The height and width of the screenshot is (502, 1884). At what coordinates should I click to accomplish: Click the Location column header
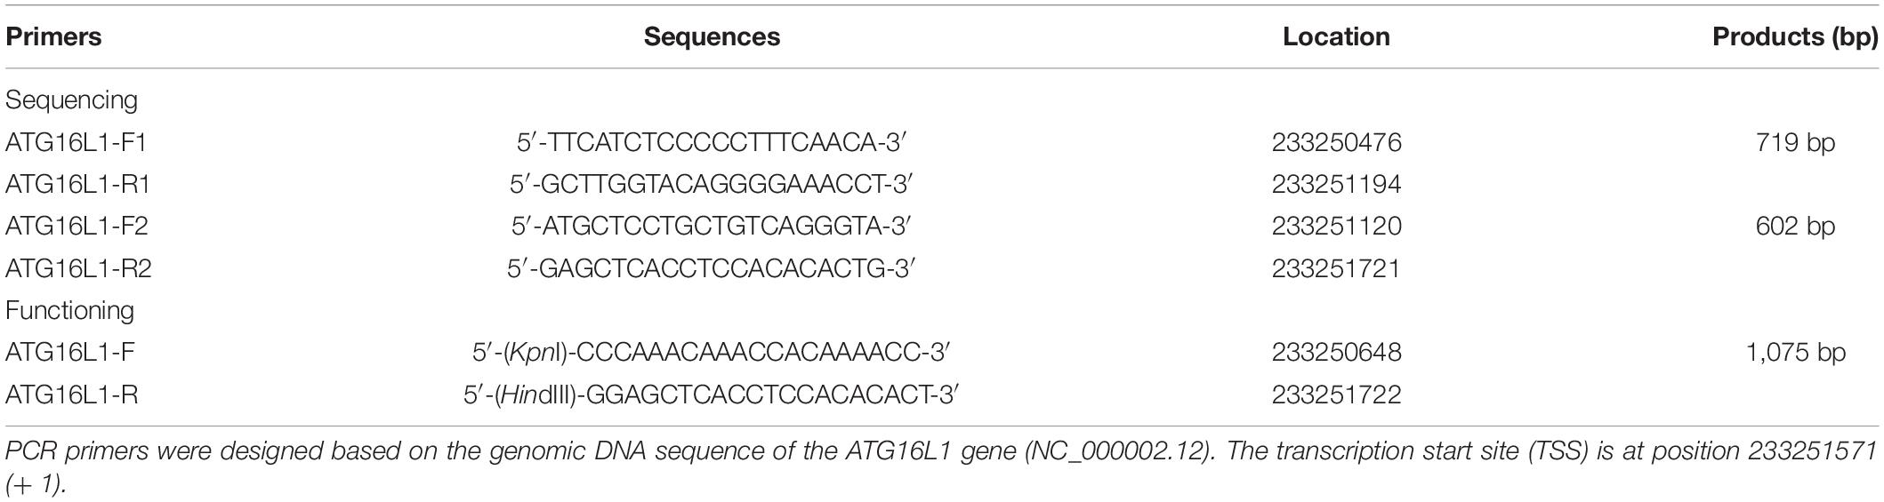[1336, 37]
